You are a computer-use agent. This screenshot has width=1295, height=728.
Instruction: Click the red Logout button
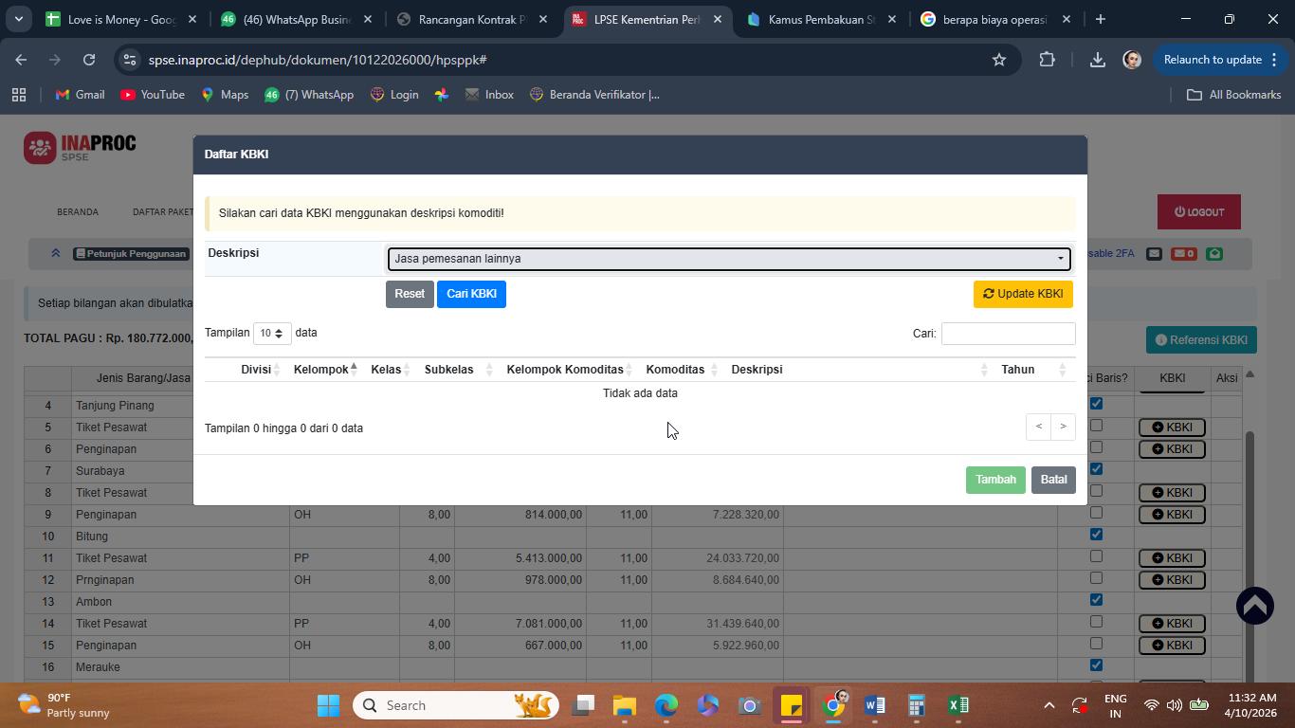(1199, 212)
